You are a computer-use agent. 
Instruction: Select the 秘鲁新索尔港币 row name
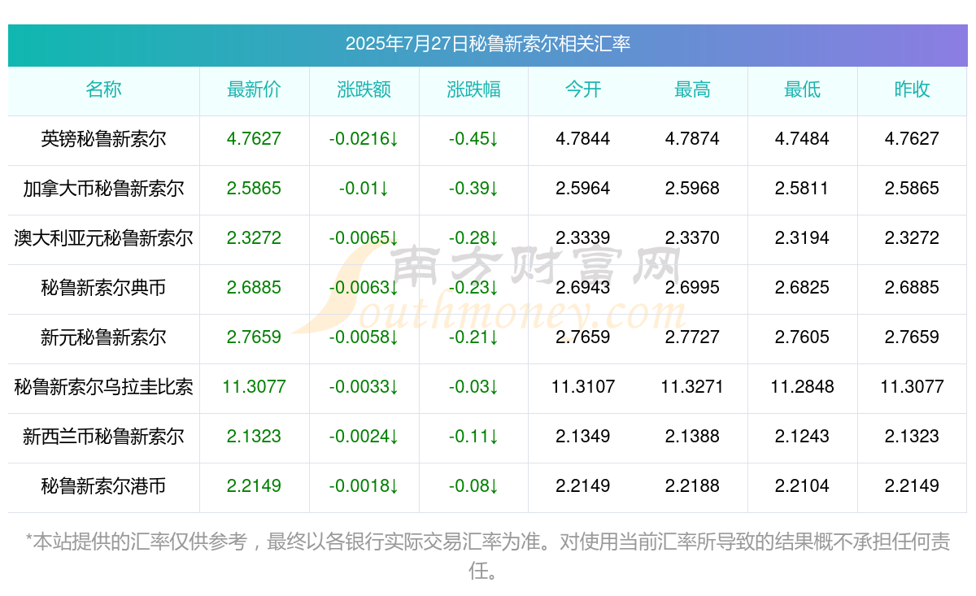[x=103, y=486]
